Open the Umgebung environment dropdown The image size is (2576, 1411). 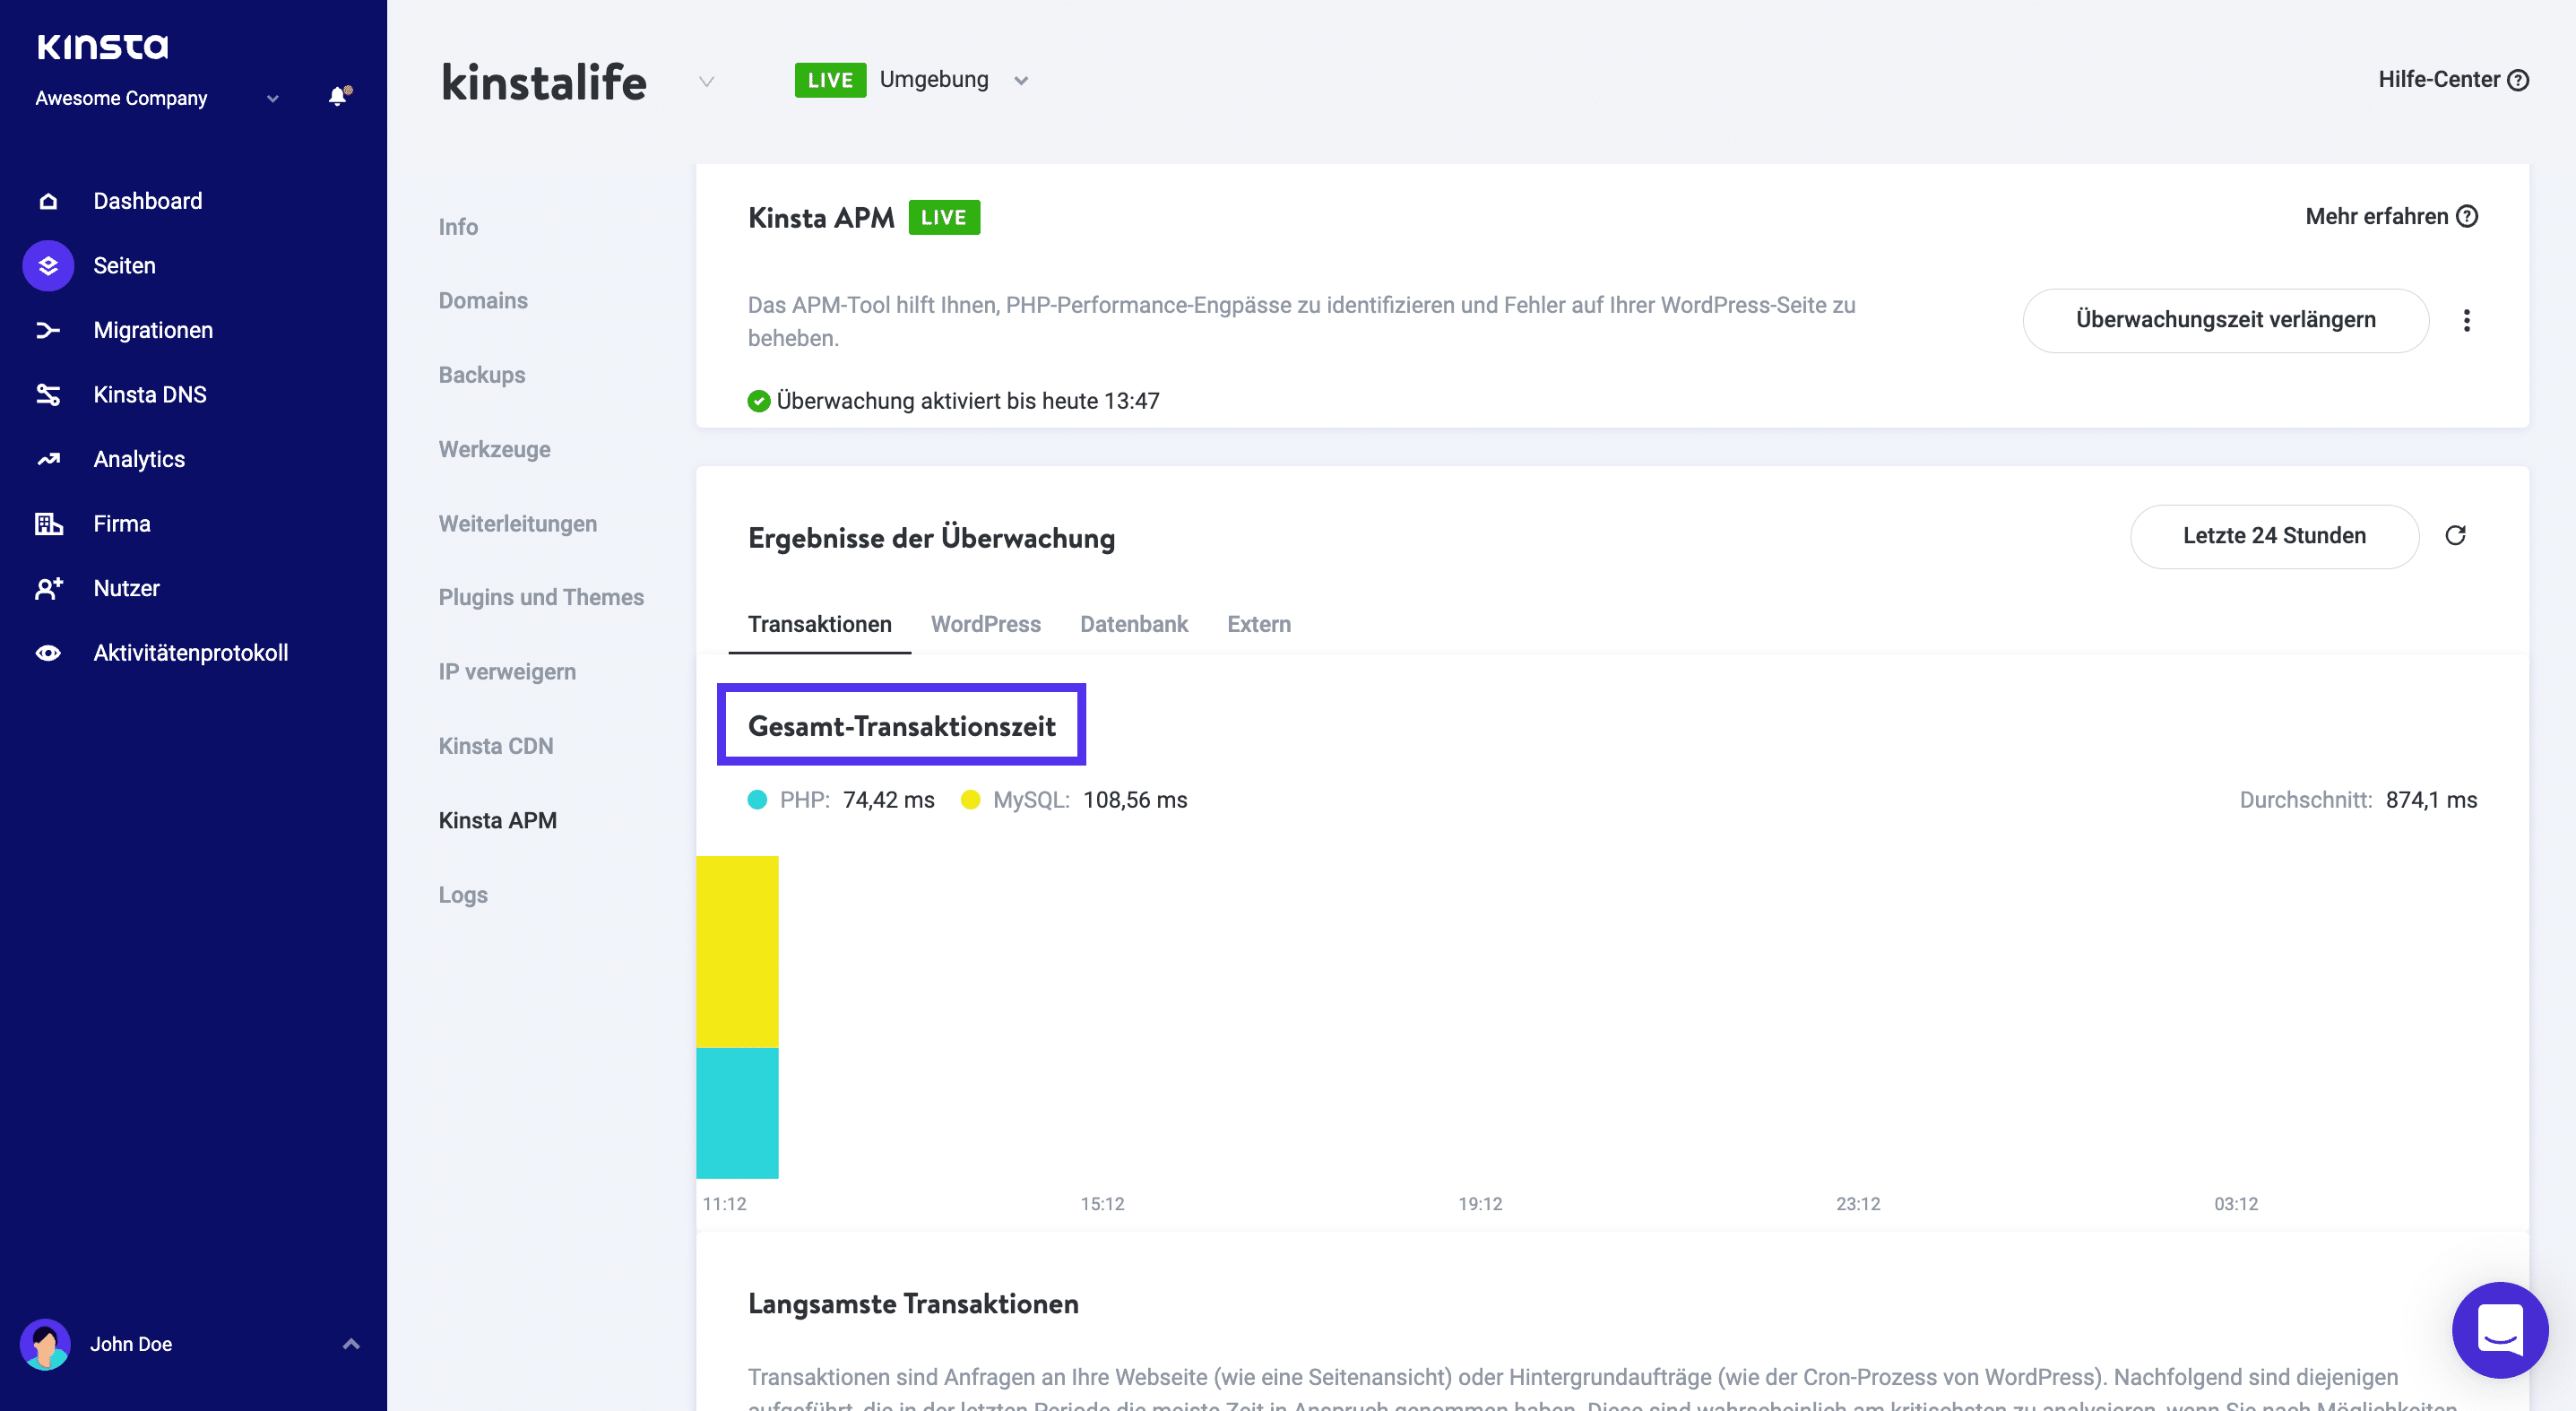click(x=1021, y=80)
